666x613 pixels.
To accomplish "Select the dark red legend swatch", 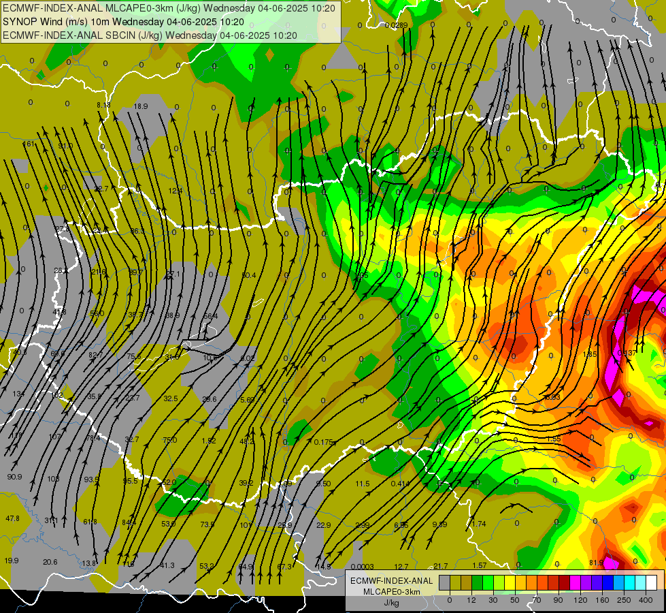I will pyautogui.click(x=564, y=582).
